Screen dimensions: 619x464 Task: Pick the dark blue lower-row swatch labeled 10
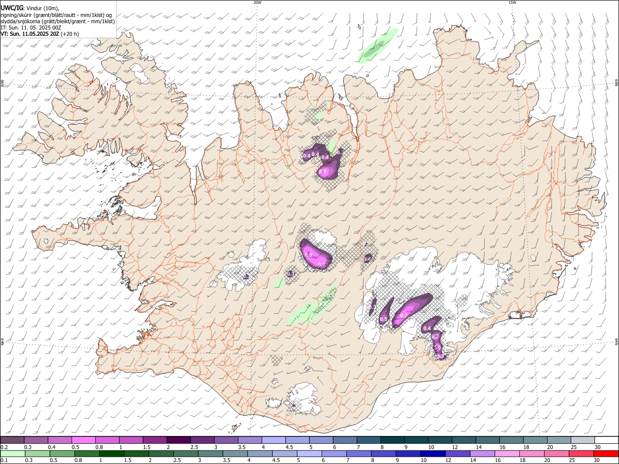coord(432,453)
